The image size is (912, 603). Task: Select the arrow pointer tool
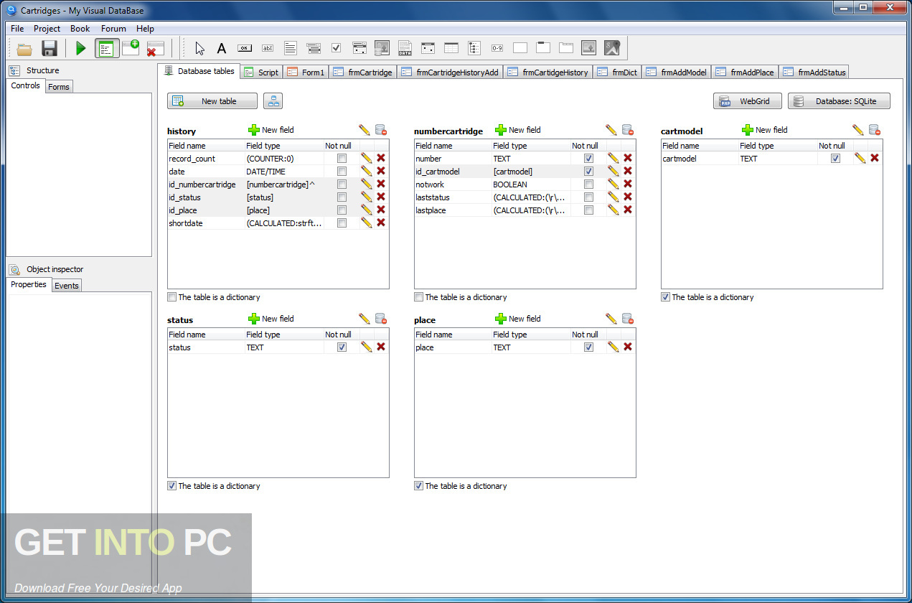[x=199, y=48]
